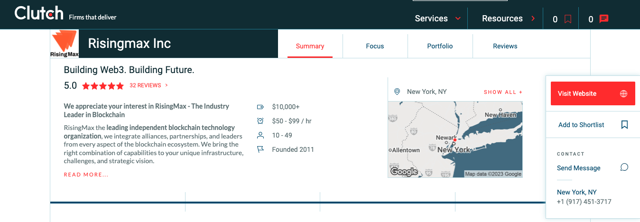Image resolution: width=640 pixels, height=222 pixels.
Task: Click Firms that deliver slogan text
Action: (93, 17)
